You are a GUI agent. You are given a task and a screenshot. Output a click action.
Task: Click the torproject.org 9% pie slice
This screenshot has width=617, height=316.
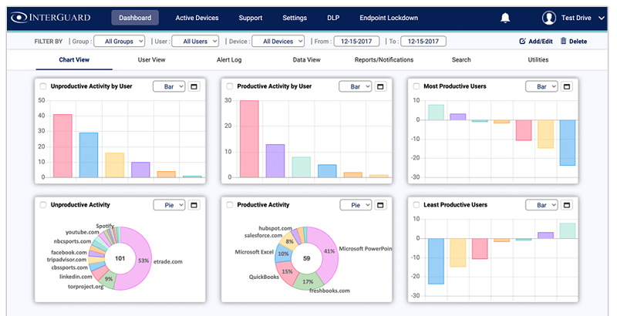click(108, 280)
